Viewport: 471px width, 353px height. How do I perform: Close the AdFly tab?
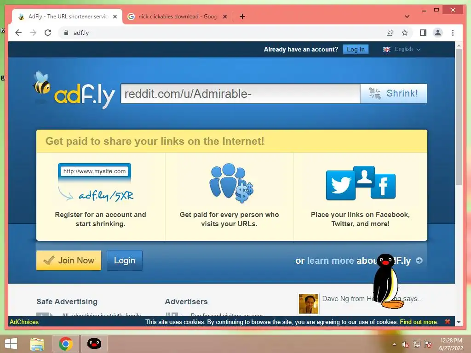(x=115, y=17)
